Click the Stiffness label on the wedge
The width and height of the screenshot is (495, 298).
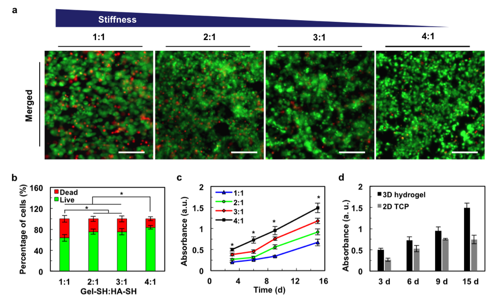[x=117, y=20]
